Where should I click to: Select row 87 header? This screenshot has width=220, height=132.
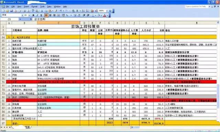click(3, 123)
